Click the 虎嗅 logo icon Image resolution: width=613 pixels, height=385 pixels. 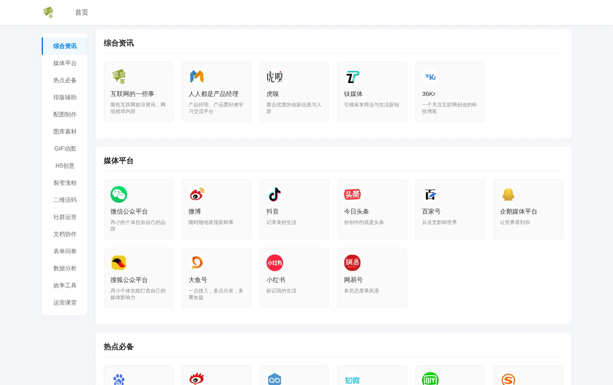[x=275, y=77]
